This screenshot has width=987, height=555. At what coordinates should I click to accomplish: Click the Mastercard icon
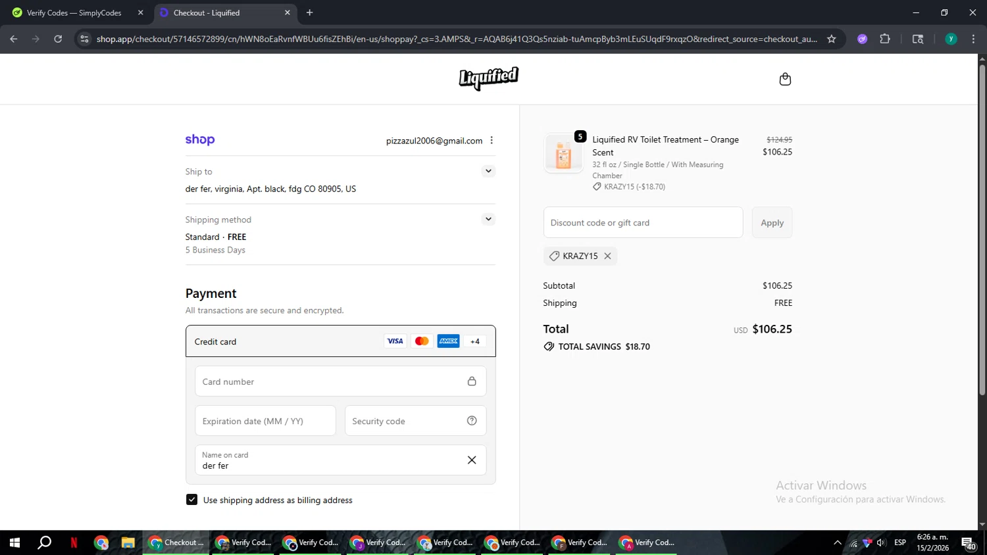(422, 341)
